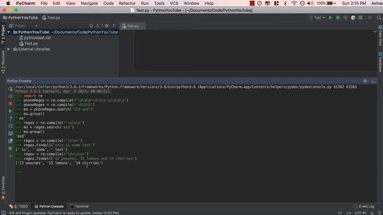Open the Apple menu
383x215 pixels.
8,4
